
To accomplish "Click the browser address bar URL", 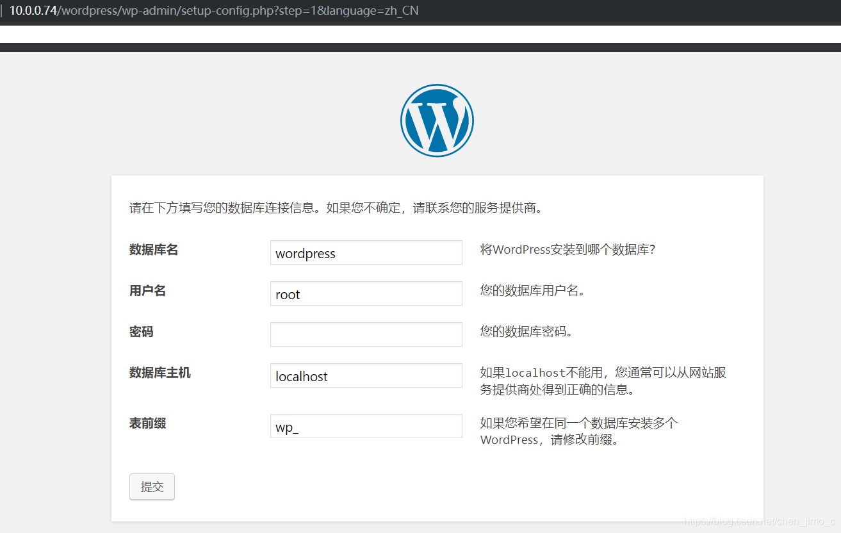I will 214,11.
